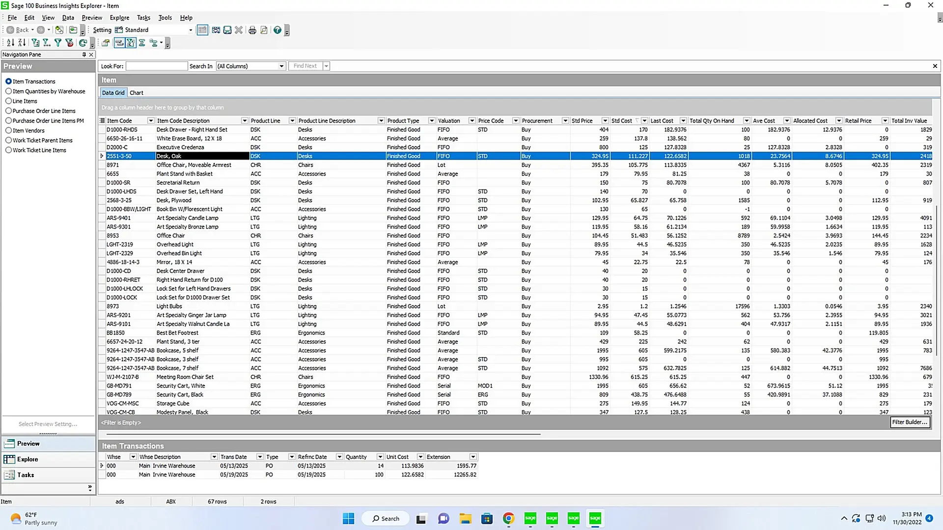
Task: Open the Setting Standard dropdown
Action: click(x=191, y=30)
